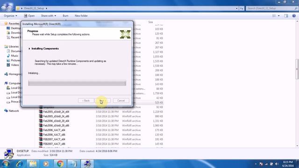Screen dimensions: 299x168
Task: Select Videos library in navigation pane
Action: 13,65
